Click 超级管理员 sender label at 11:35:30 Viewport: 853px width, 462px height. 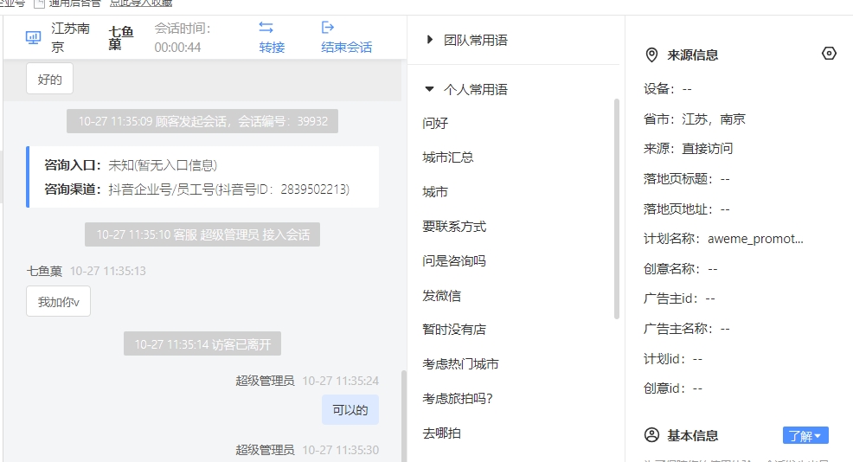[x=265, y=450]
